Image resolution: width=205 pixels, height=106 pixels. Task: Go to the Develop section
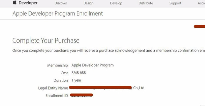click(x=116, y=3)
